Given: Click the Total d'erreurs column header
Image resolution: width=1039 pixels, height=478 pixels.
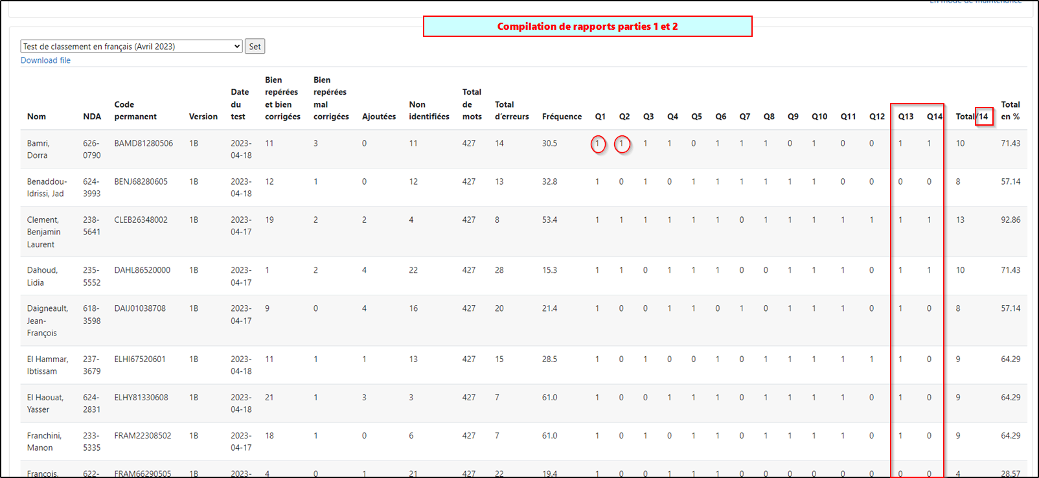Looking at the screenshot, I should [x=512, y=111].
